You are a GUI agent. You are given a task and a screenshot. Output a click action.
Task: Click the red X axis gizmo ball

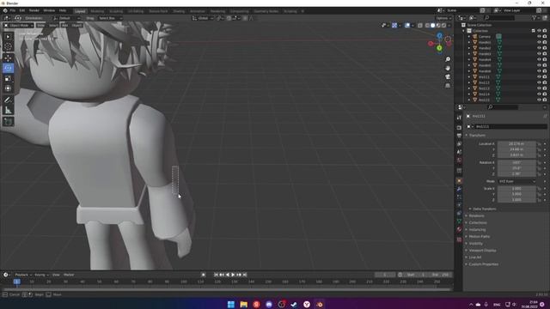[x=431, y=44]
